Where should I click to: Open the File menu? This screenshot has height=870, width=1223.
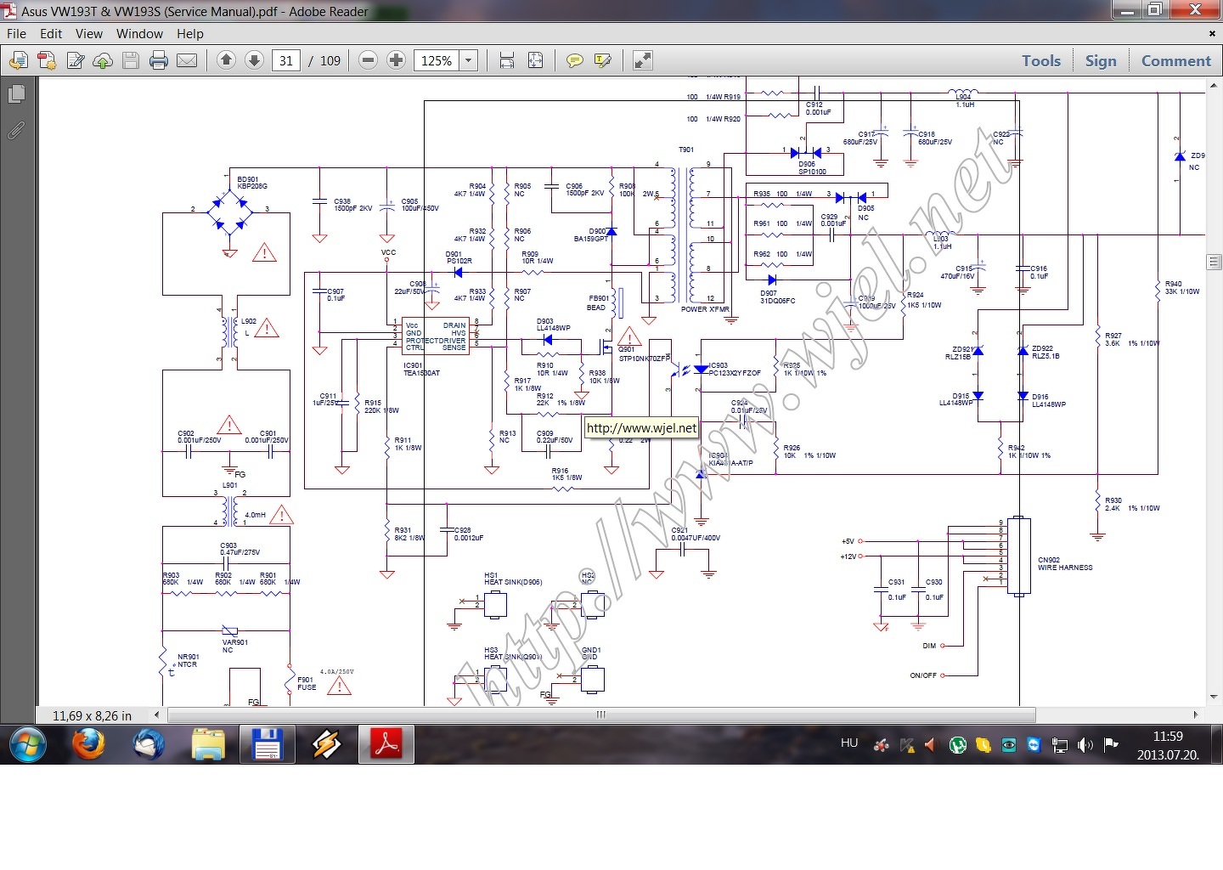pos(17,34)
